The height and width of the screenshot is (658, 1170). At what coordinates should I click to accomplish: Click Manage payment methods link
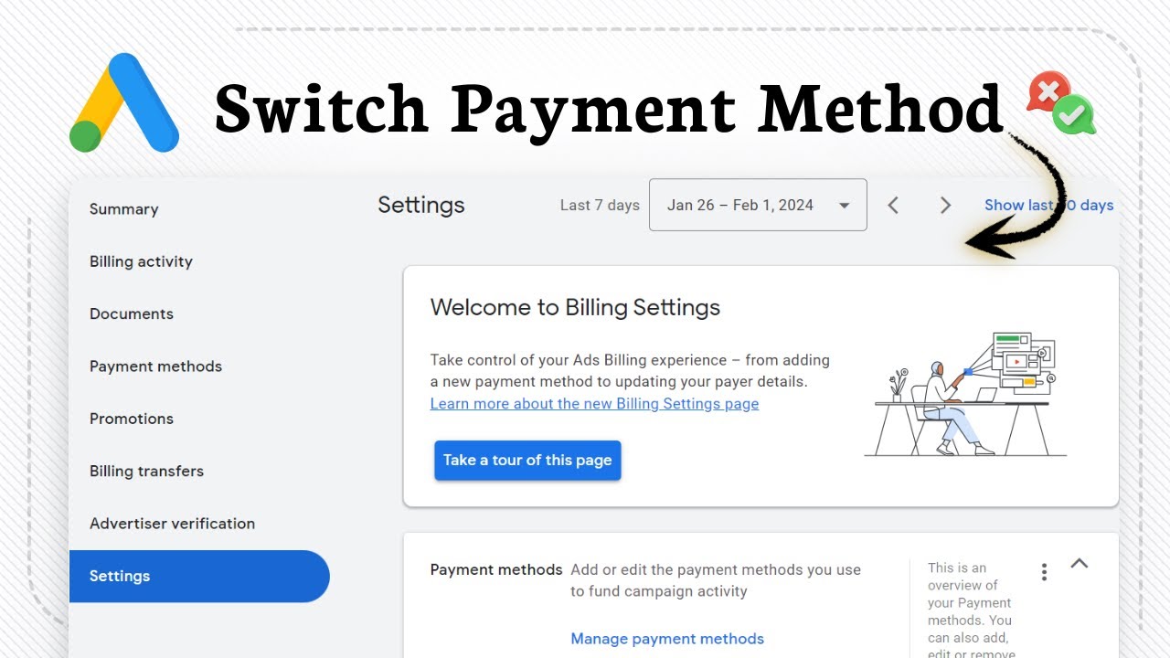point(667,639)
